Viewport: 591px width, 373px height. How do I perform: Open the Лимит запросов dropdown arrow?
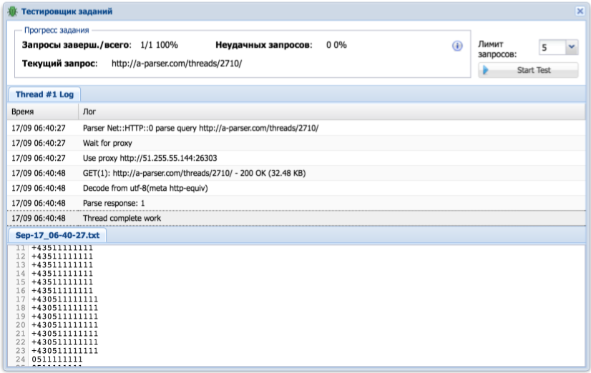click(x=572, y=47)
